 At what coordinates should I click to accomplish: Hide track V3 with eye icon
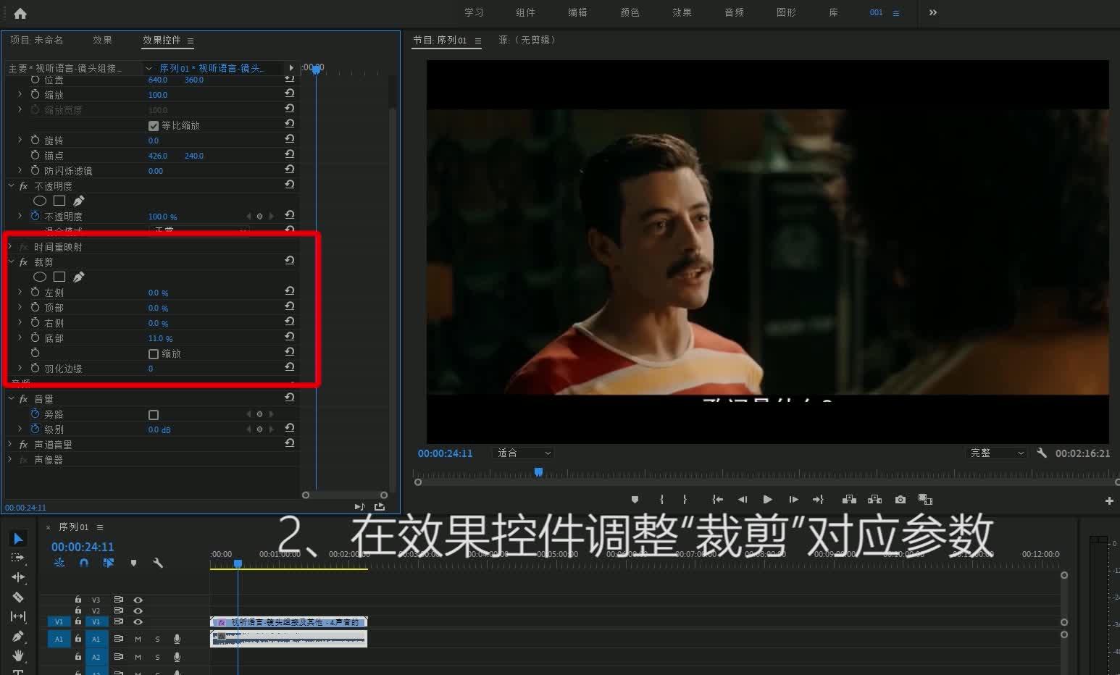138,600
